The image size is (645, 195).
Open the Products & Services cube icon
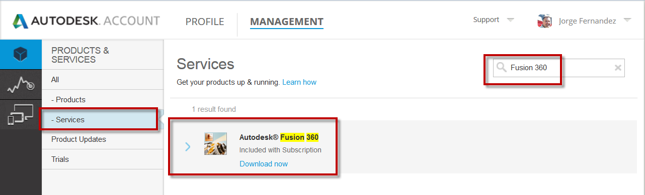click(x=21, y=54)
